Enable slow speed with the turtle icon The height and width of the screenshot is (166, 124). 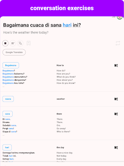tap(13, 43)
